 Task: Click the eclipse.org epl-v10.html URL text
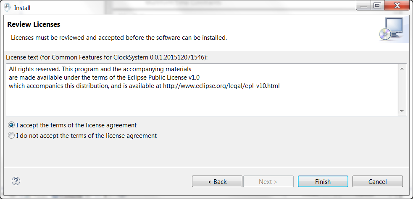click(221, 86)
